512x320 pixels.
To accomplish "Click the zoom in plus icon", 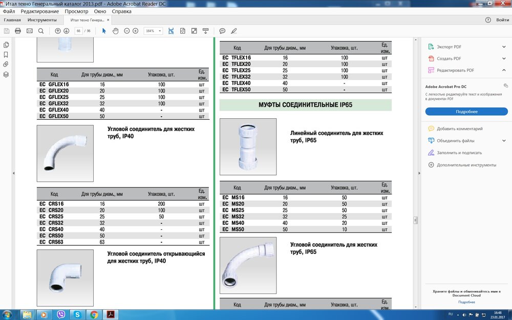I will 135,31.
